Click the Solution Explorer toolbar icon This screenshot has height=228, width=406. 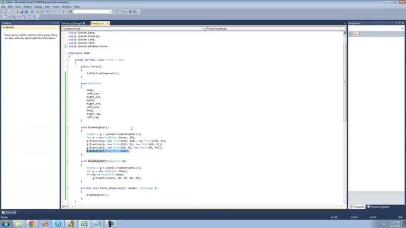117,12
